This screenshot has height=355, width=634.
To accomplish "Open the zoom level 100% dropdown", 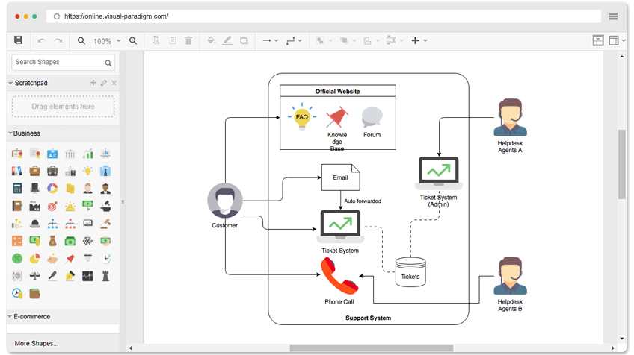I will [x=105, y=41].
